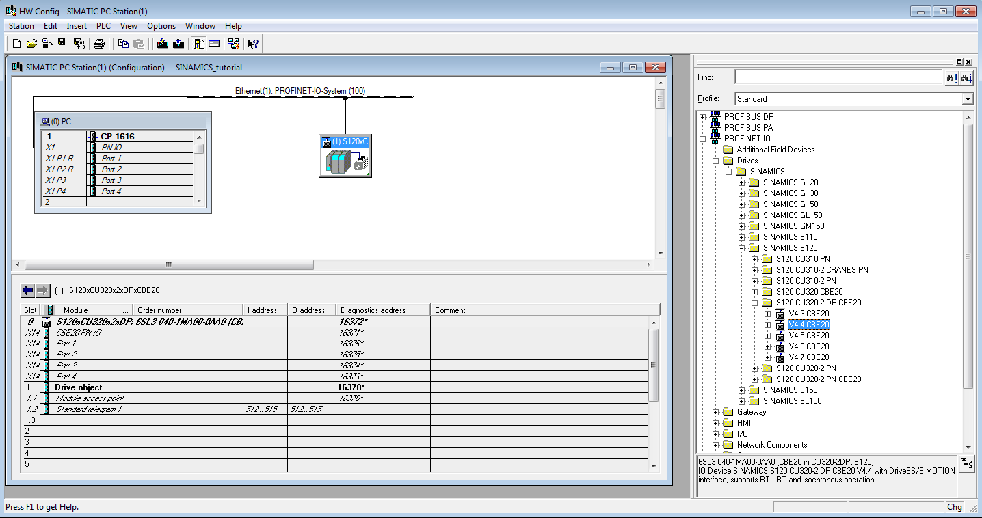Click the V4.7 CBE20 device icon
982x518 pixels.
780,357
